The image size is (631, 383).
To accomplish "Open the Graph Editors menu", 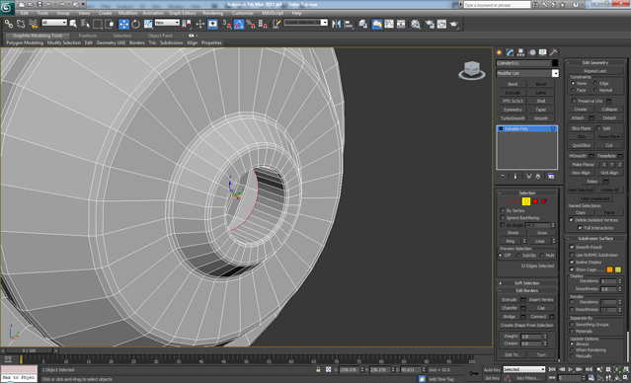I will click(183, 13).
